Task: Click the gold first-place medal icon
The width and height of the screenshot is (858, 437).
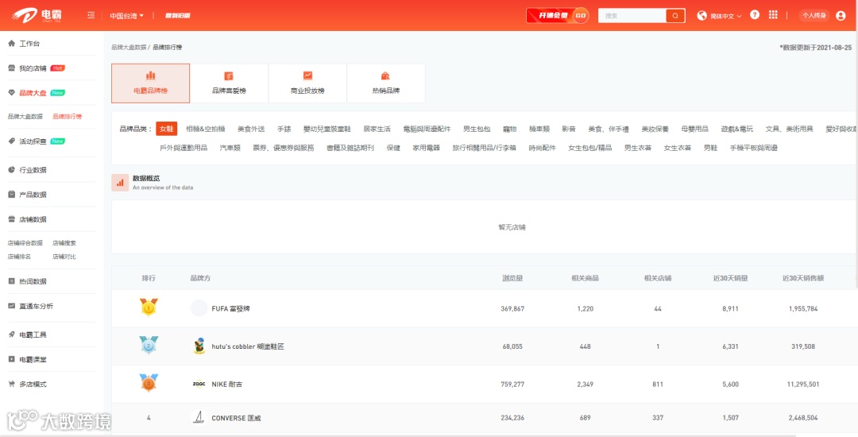Action: point(149,307)
